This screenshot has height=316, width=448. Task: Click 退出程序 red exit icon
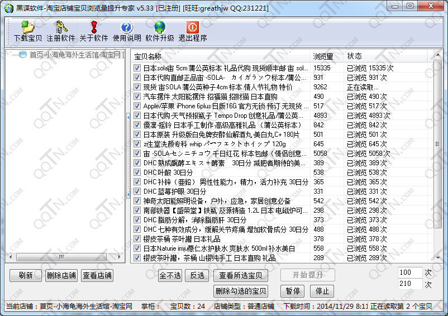(x=192, y=27)
